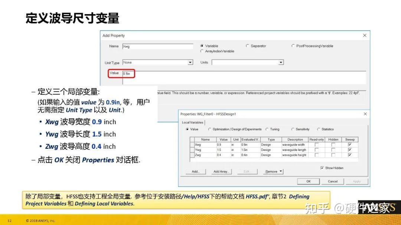The width and height of the screenshot is (401, 225).
Task: Uncheck Sweep for the Xwg variable
Action: point(349,144)
